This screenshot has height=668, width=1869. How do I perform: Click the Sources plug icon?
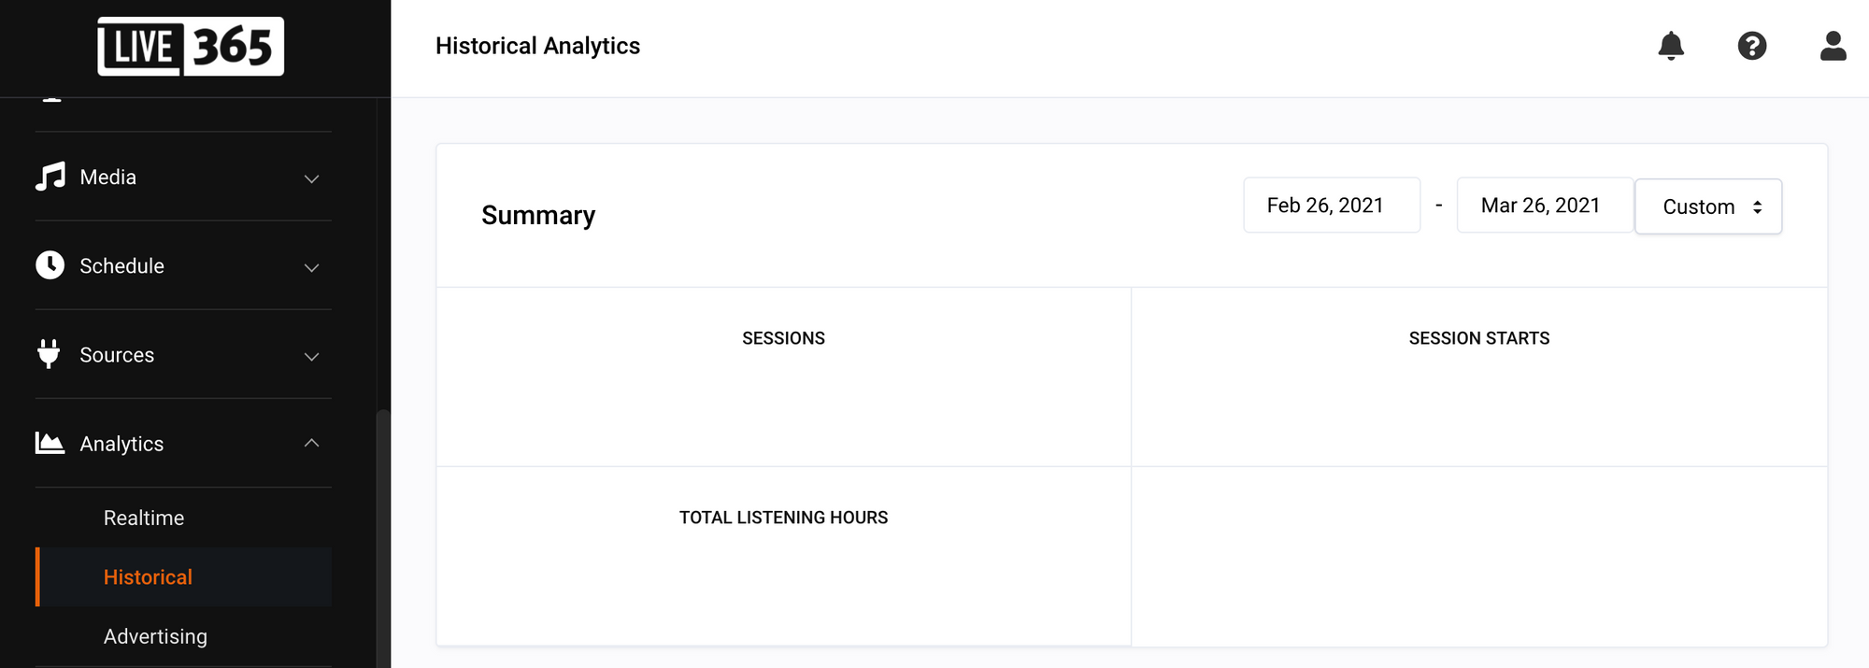coord(49,354)
